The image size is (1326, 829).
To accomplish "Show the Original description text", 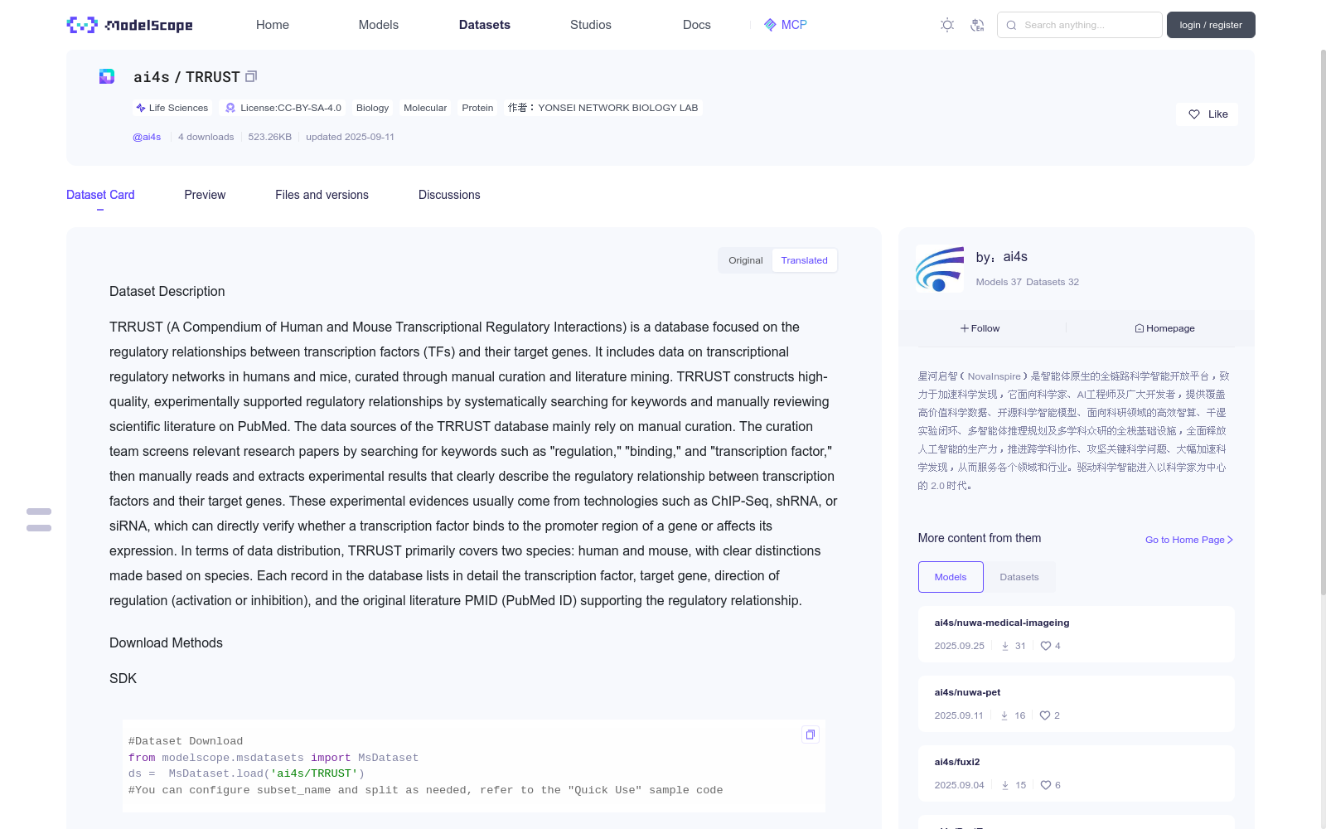I will point(746,260).
